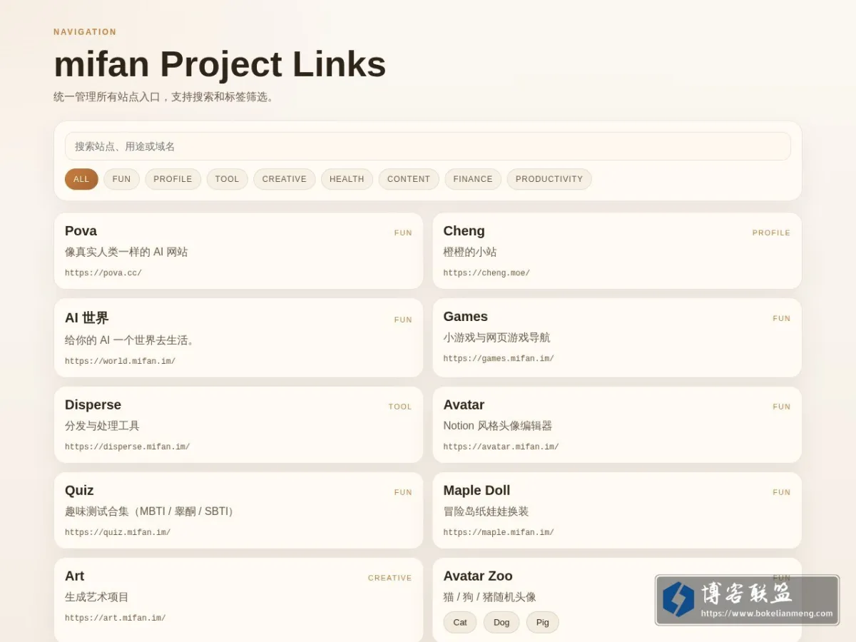Open the AI 世界 card title

[x=86, y=317]
